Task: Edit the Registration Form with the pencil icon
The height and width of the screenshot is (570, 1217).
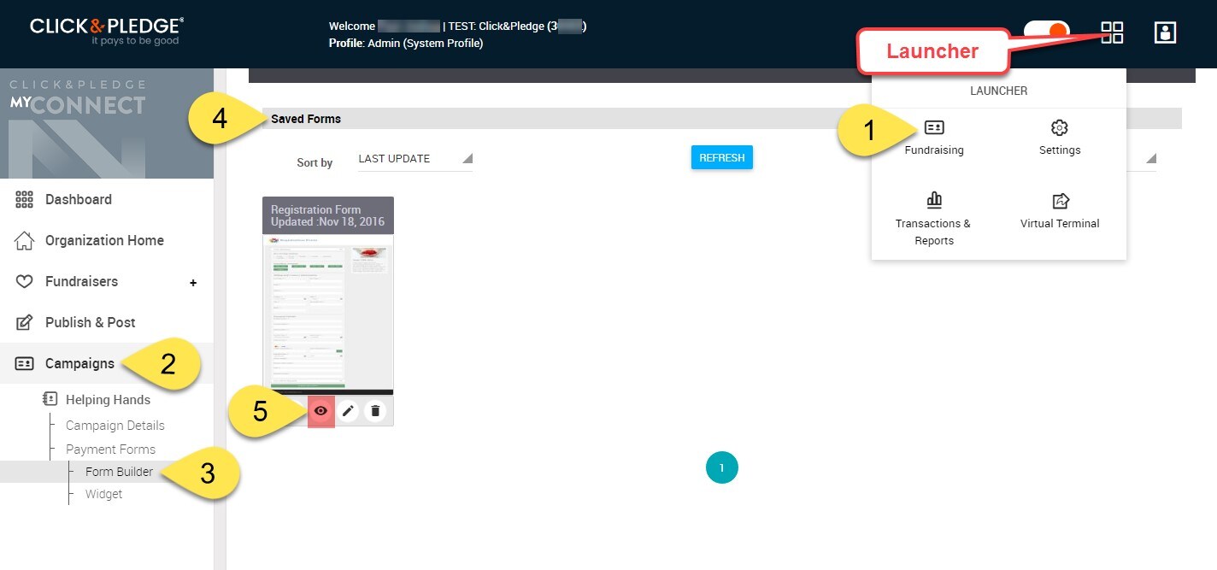Action: (348, 411)
